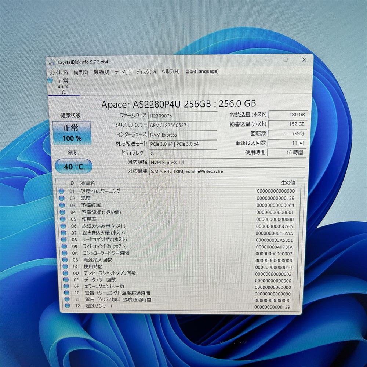The height and width of the screenshot is (367, 367).
Task: Click the 生の値 column header
Action: click(288, 183)
